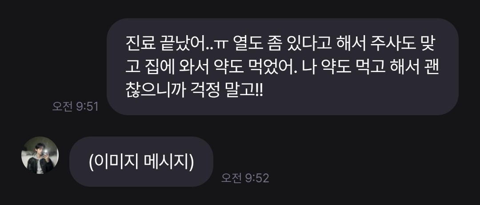Tap the word 주사도 in the message
480x205 pixels.
(392, 44)
